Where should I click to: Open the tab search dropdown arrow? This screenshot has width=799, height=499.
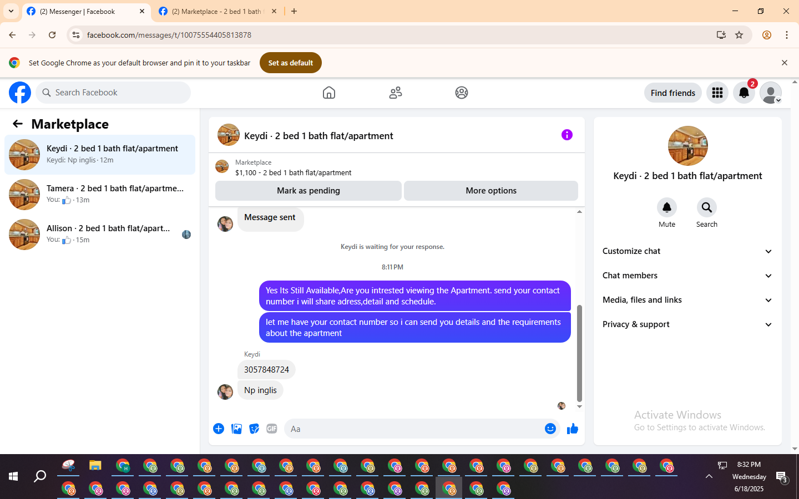11,11
